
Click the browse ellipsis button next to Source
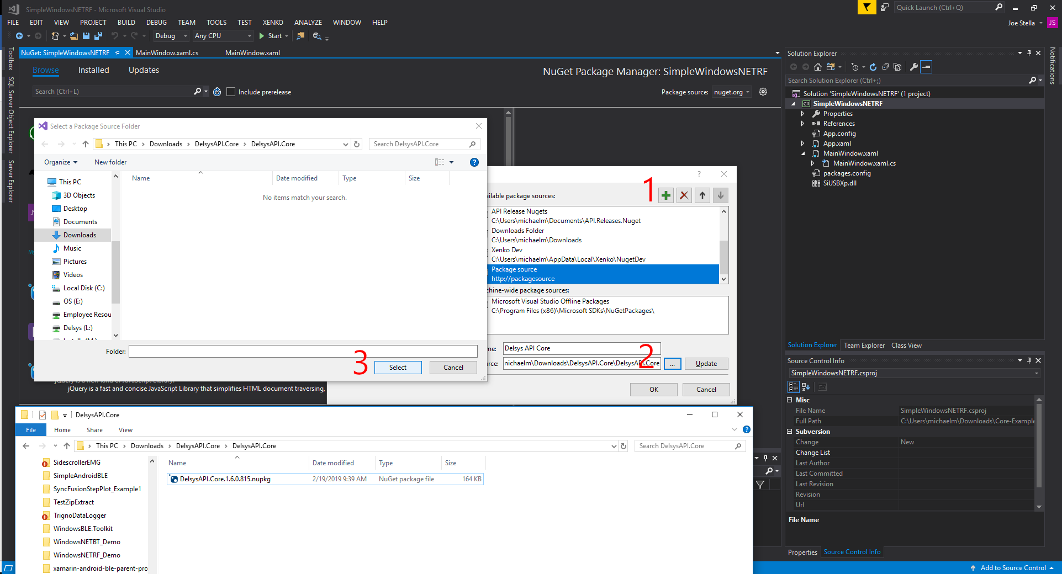click(672, 364)
